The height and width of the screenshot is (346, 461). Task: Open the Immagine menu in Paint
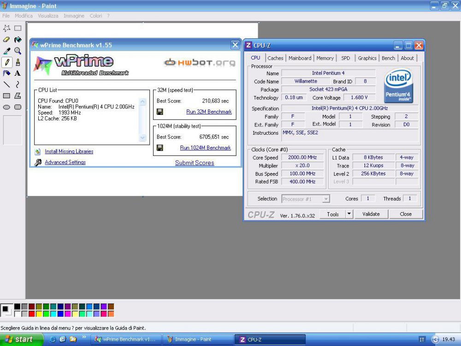[x=74, y=15]
